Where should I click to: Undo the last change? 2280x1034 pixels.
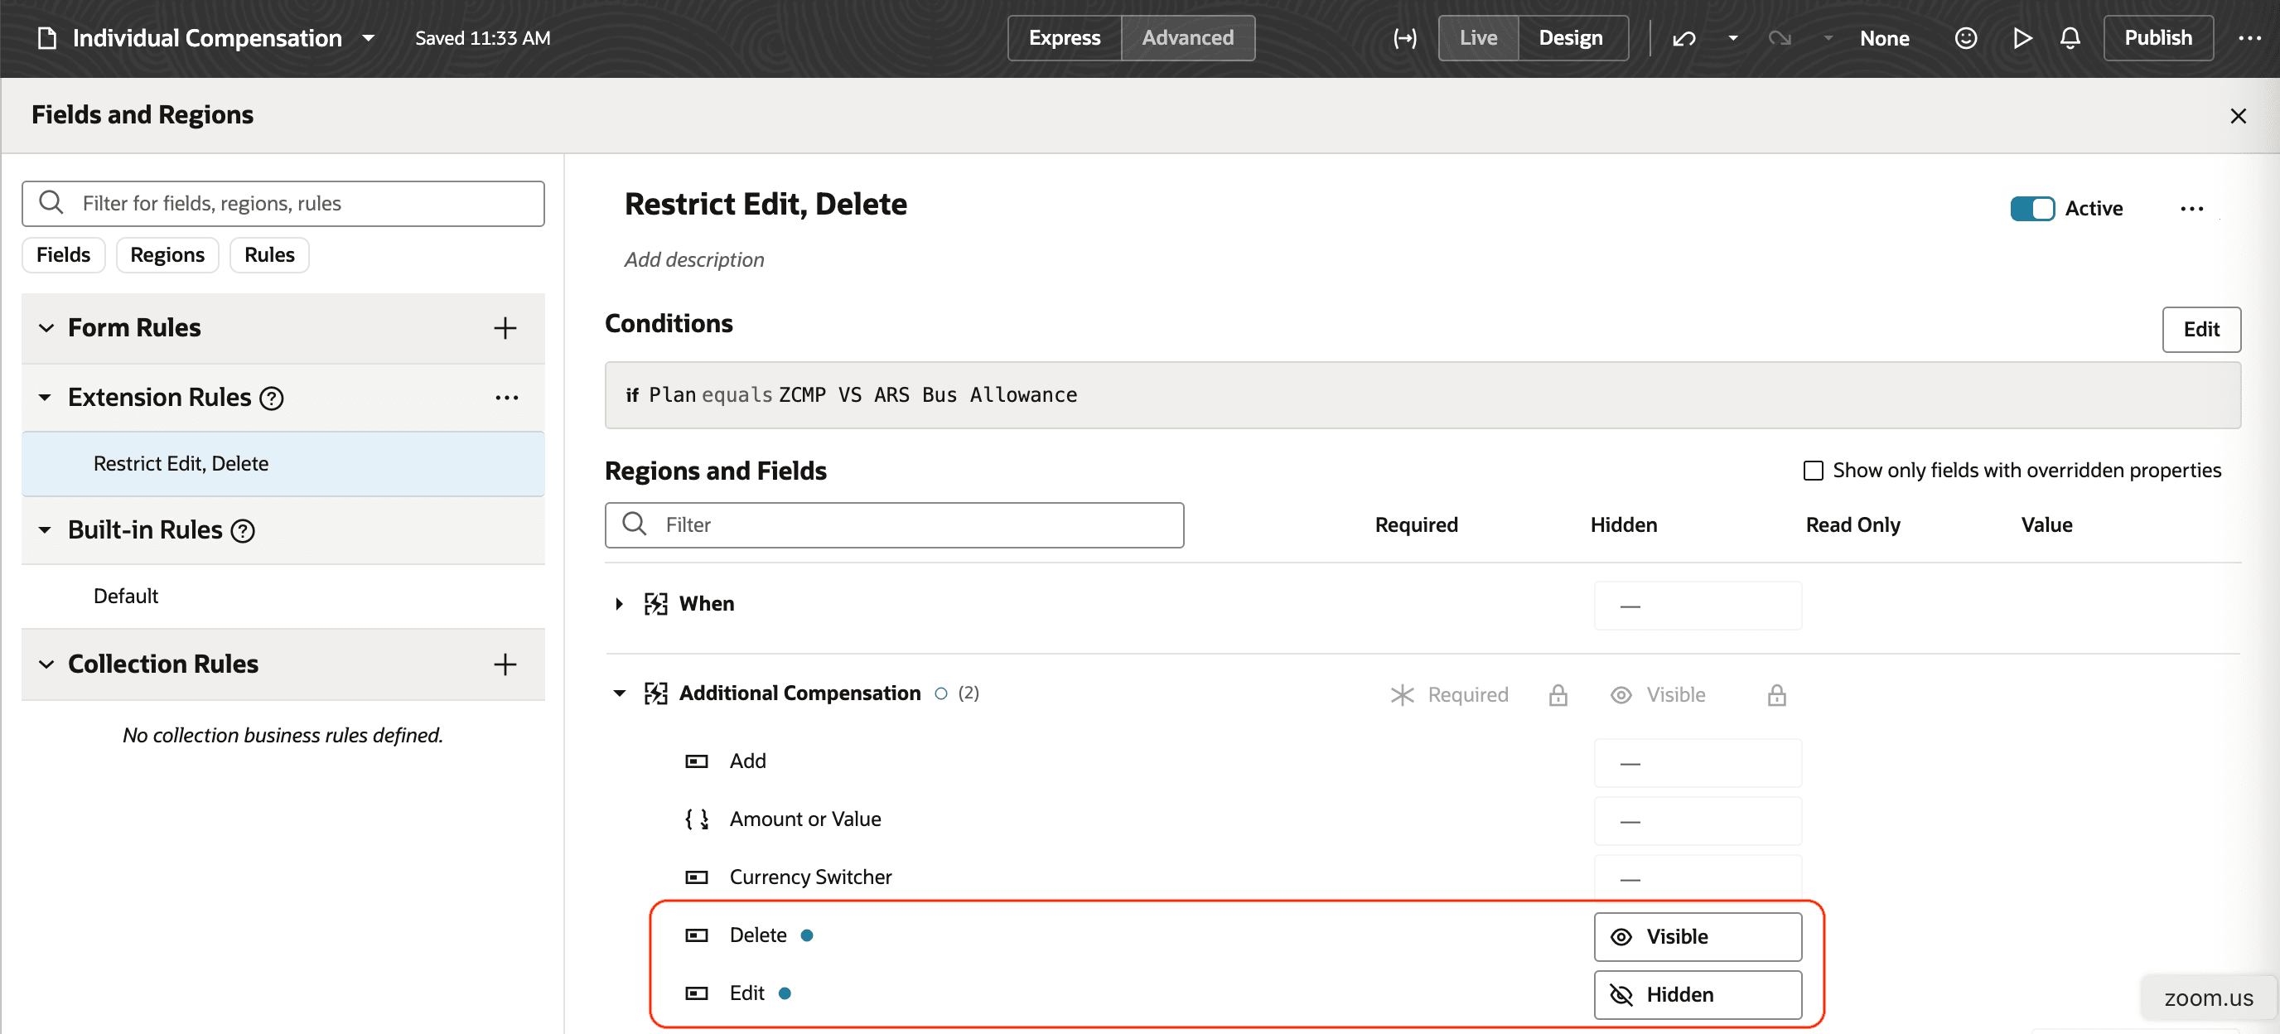[1684, 38]
